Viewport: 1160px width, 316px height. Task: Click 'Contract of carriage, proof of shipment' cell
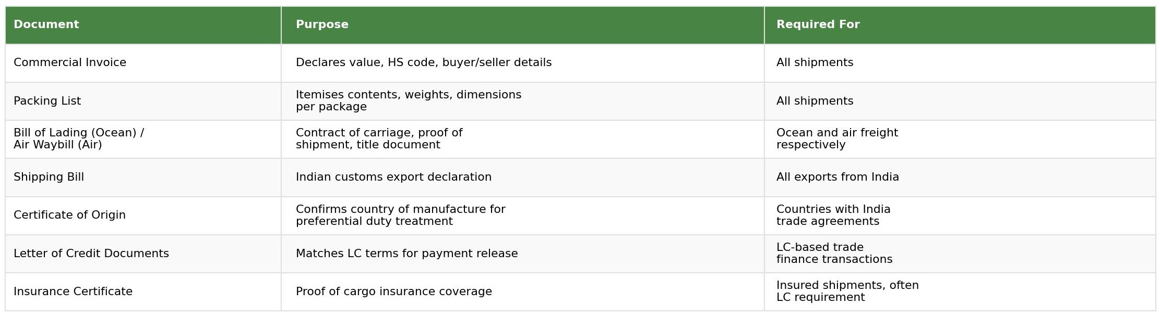pyautogui.click(x=523, y=139)
